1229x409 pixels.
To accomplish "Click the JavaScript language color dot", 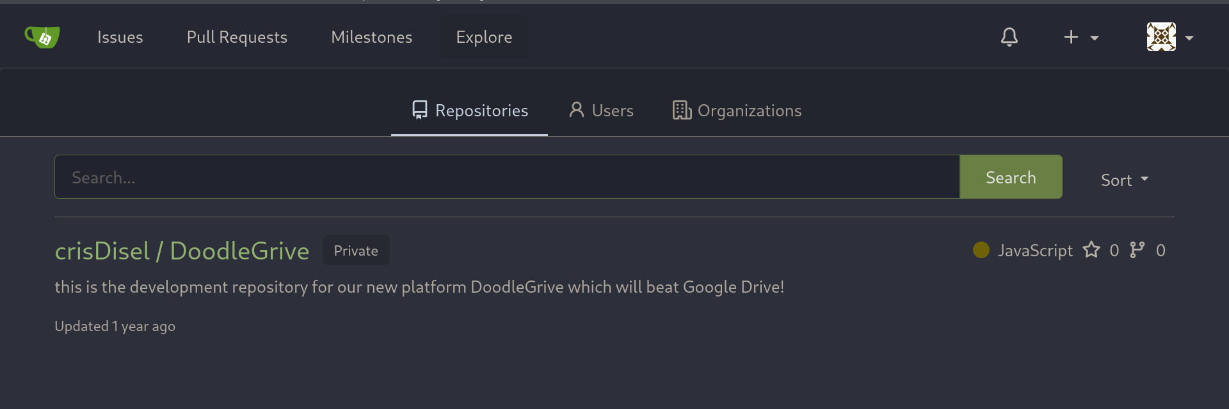I will click(x=981, y=250).
